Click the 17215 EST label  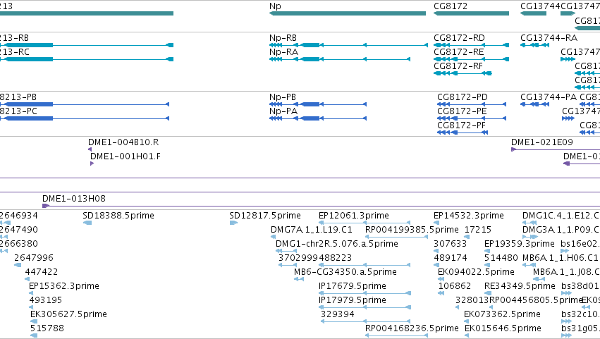tap(477, 230)
